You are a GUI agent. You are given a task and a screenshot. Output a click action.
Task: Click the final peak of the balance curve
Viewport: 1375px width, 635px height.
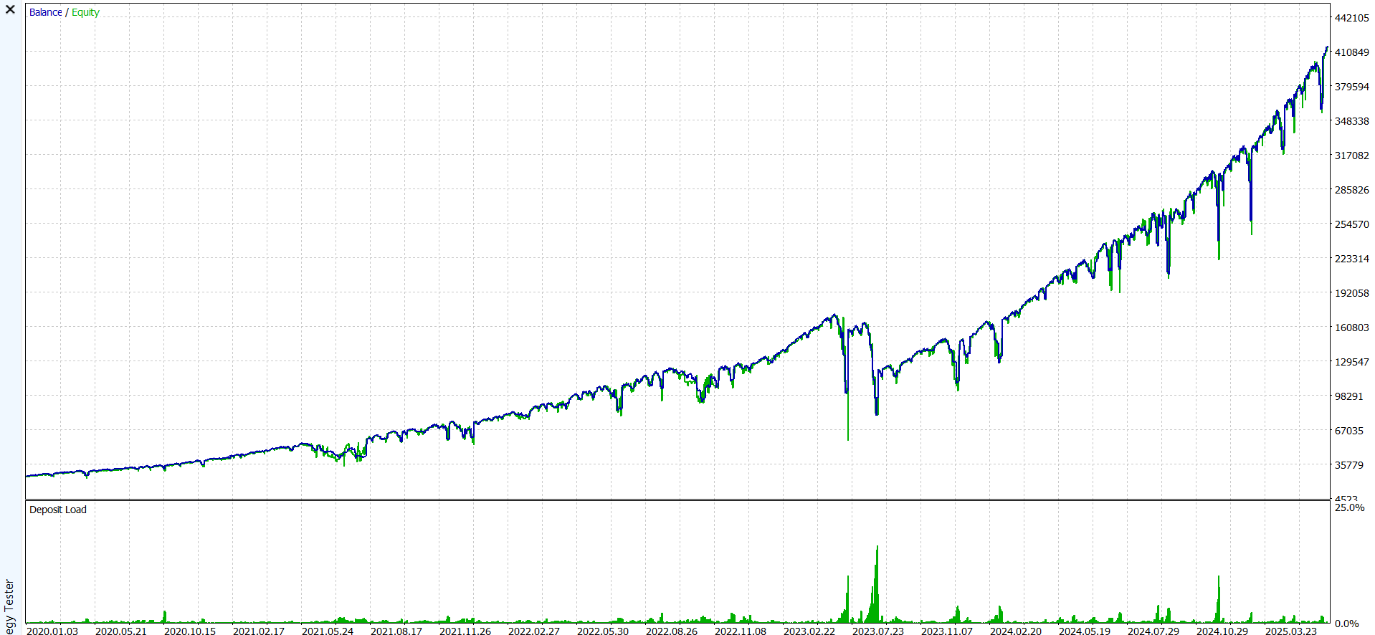coord(1326,48)
